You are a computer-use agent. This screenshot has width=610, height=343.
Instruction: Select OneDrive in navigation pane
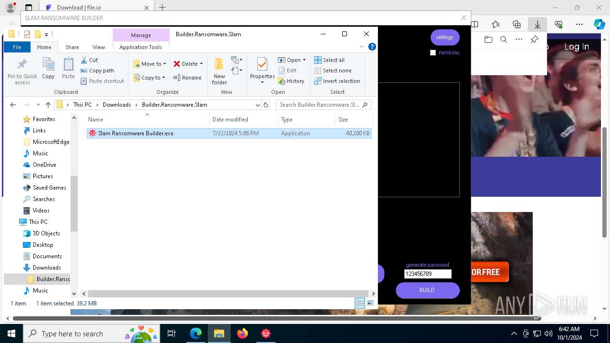[x=44, y=165]
